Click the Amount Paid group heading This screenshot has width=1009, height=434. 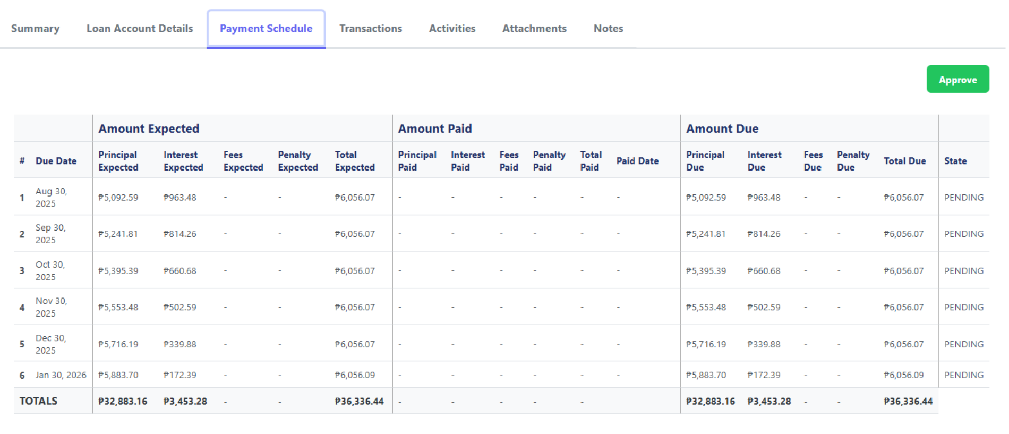pyautogui.click(x=435, y=129)
